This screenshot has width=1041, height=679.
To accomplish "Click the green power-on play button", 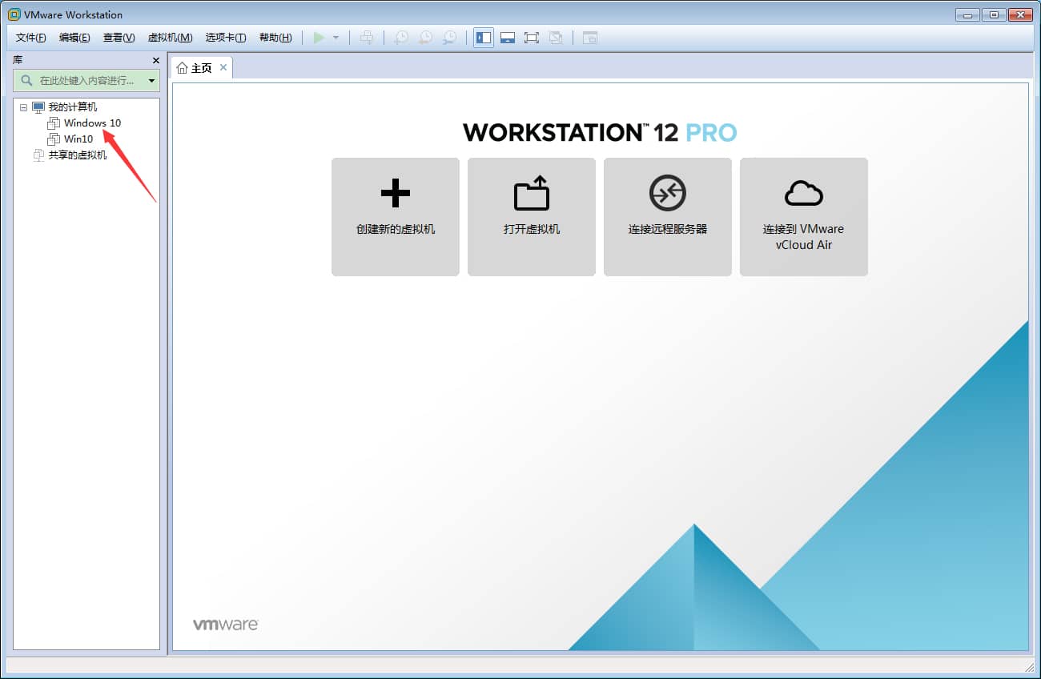I will 319,38.
